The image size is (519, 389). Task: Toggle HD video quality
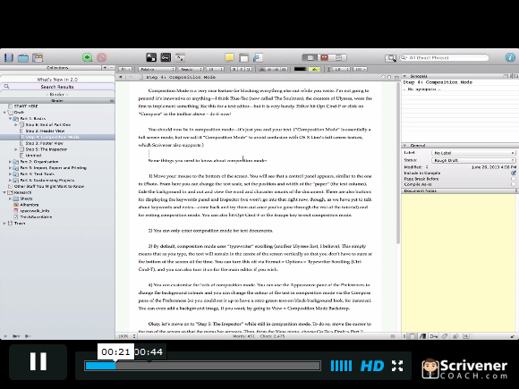click(x=372, y=366)
